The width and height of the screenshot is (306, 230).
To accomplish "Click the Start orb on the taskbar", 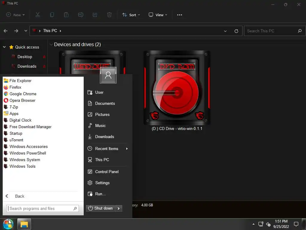I will pyautogui.click(x=8, y=224).
